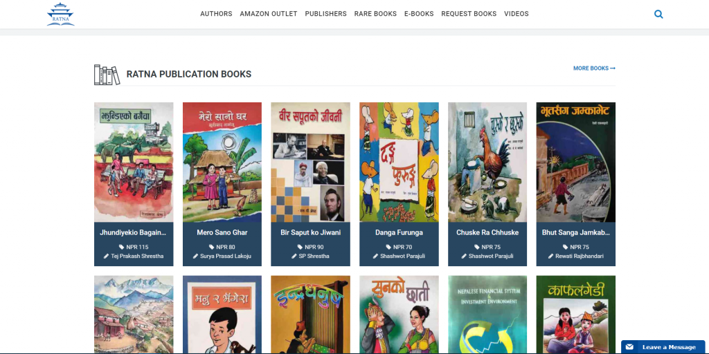Click the price tag icon for NPR 115

(122, 247)
